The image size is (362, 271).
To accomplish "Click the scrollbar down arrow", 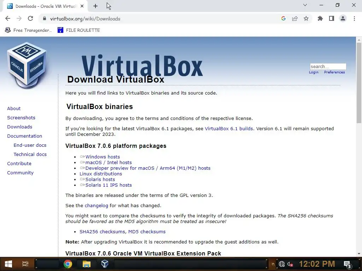I will click(359, 254).
